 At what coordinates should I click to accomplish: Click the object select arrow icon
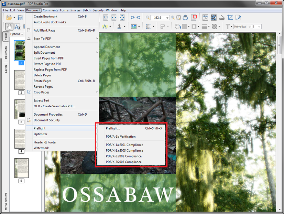(205, 18)
